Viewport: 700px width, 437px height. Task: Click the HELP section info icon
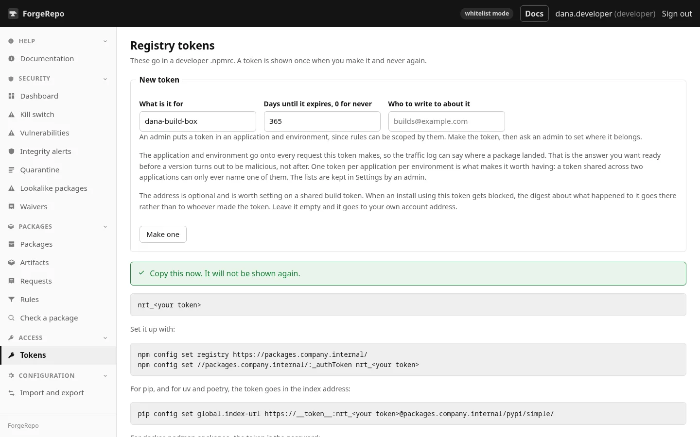pos(11,41)
